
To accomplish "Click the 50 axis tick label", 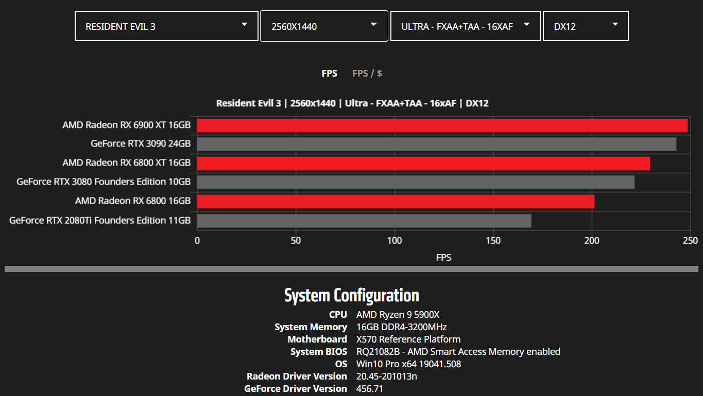I will pos(296,240).
